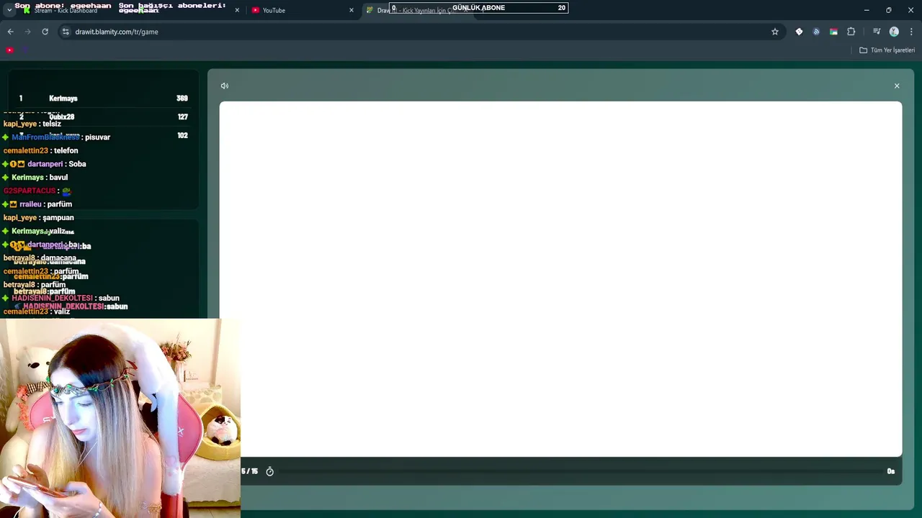
Task: Click the GÜNLÜK ABONE goal bar
Action: point(479,8)
